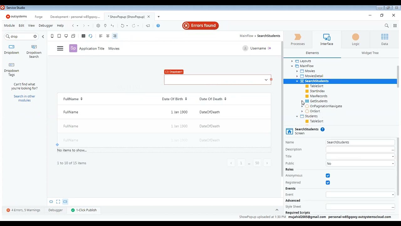Switch to the Processes layer tab

point(298,40)
